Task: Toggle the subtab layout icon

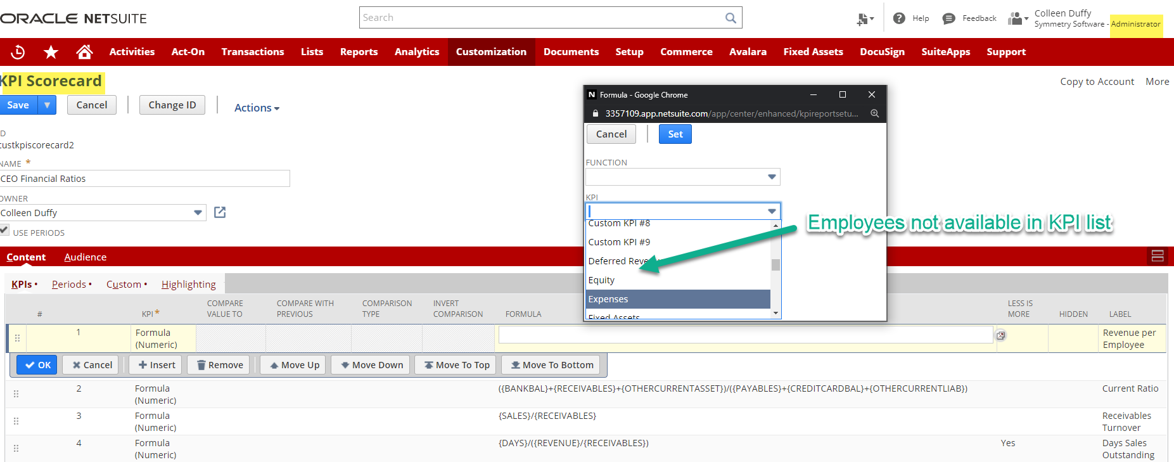Action: click(1158, 256)
